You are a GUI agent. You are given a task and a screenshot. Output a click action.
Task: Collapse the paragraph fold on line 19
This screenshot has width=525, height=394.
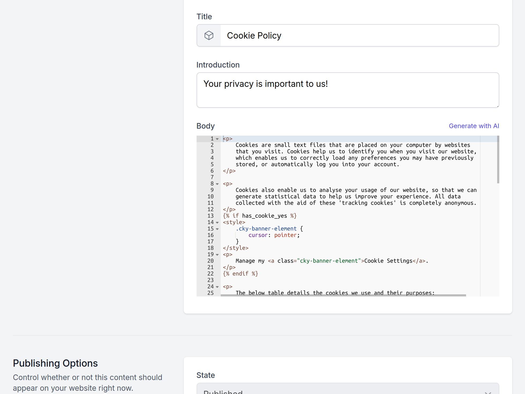point(217,255)
